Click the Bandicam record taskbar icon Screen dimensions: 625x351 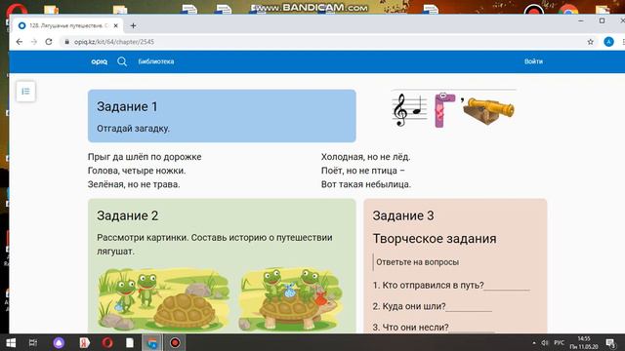point(175,342)
